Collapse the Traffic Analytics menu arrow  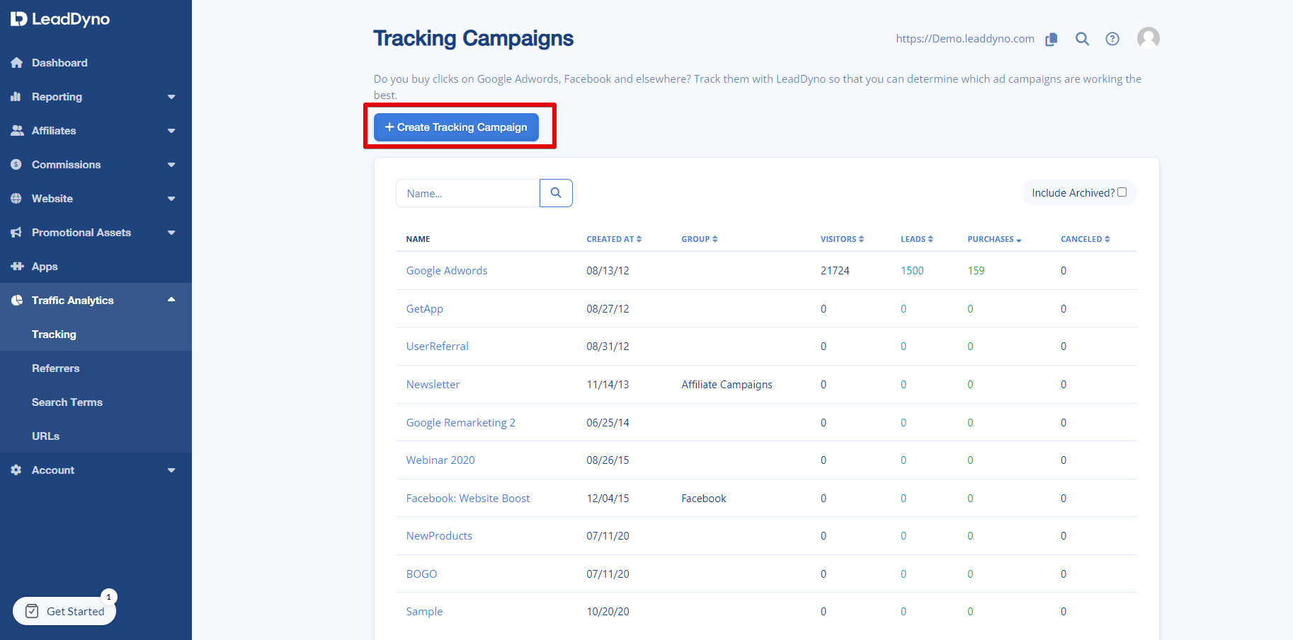coord(171,300)
